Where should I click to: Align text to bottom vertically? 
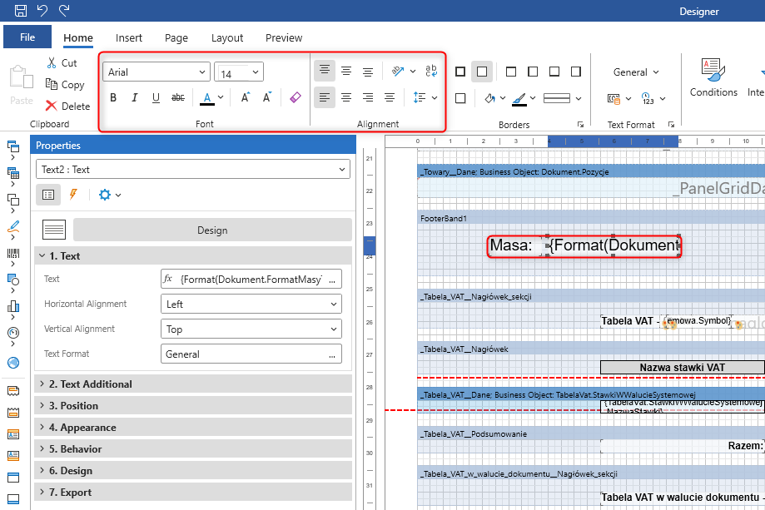click(368, 72)
